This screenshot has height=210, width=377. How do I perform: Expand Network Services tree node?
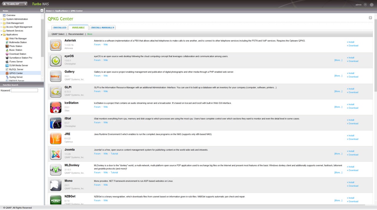1,31
